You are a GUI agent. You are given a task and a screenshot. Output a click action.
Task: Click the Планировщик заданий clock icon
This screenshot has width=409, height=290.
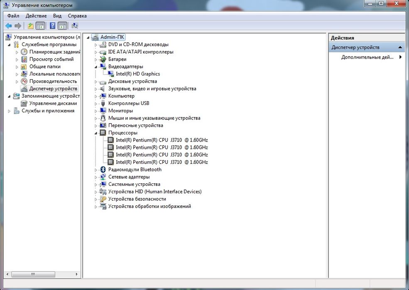pos(24,52)
